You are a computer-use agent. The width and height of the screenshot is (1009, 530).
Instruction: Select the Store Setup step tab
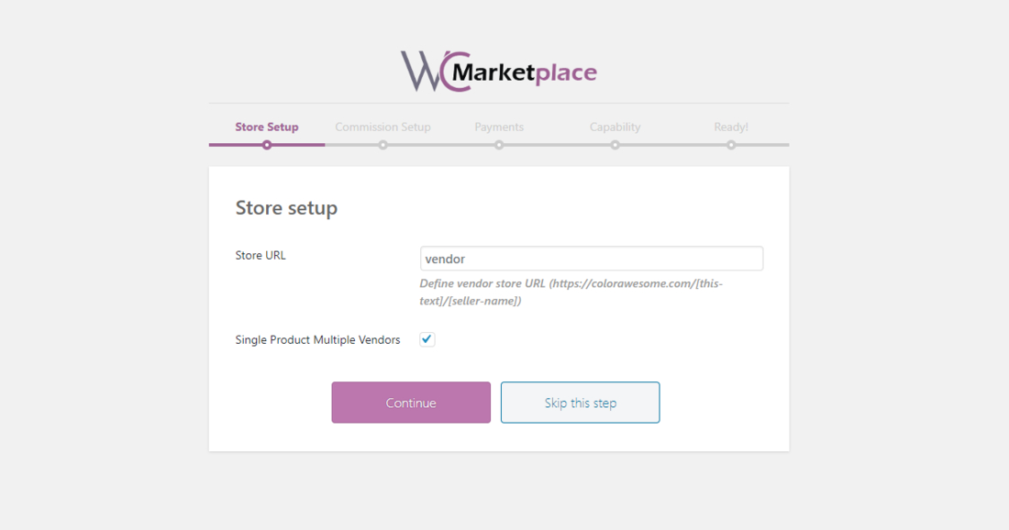(x=266, y=127)
